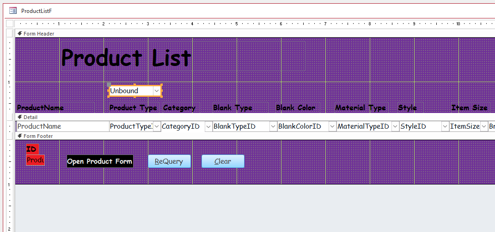Open the Unbound combo box dropdown arrow
Screen dimensions: 495x232
[x=157, y=91]
